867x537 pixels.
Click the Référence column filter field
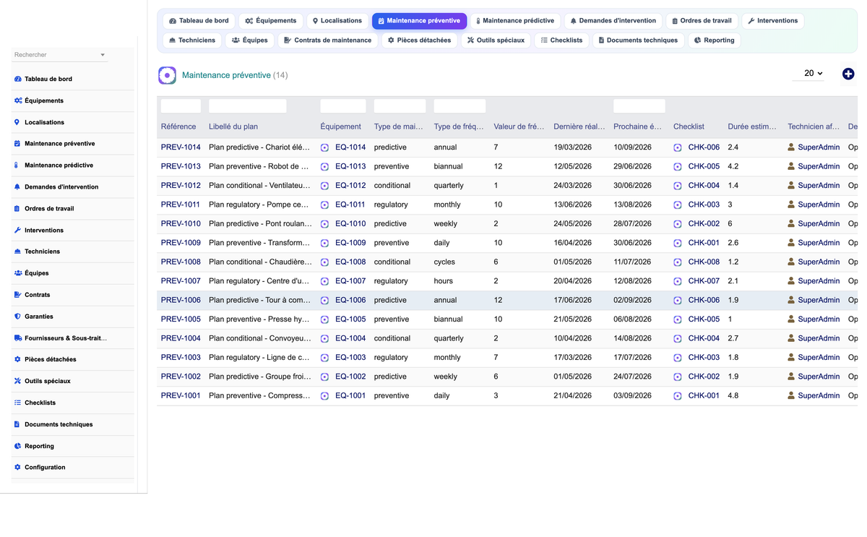(x=181, y=106)
